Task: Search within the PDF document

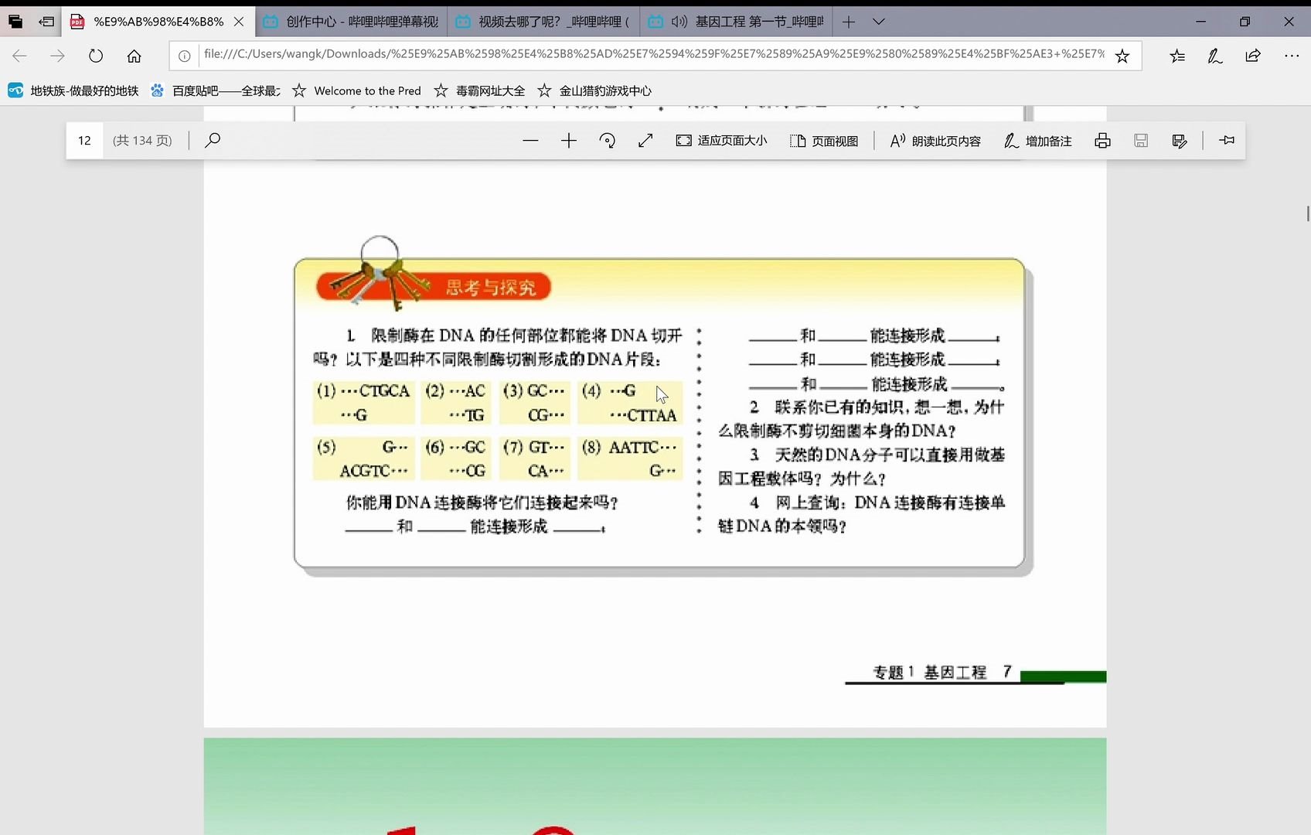Action: 213,140
